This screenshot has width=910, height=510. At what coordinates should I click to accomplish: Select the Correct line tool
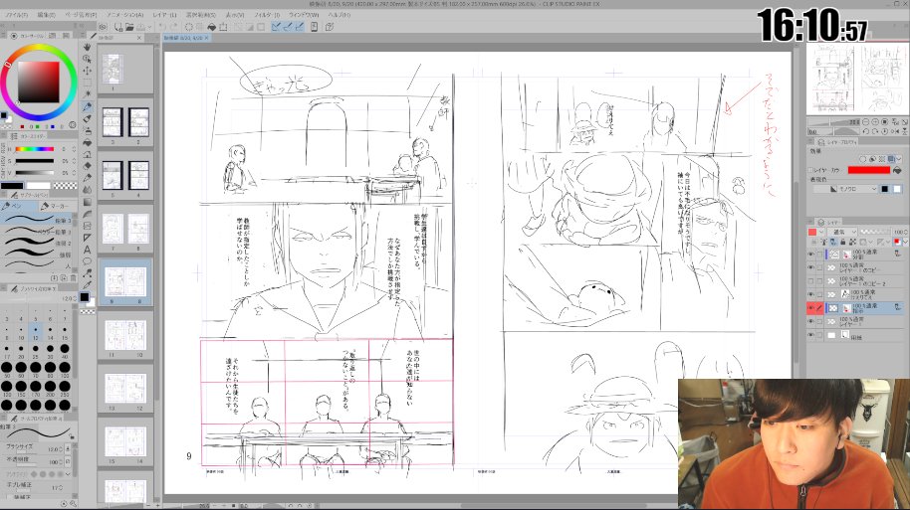pyautogui.click(x=87, y=273)
